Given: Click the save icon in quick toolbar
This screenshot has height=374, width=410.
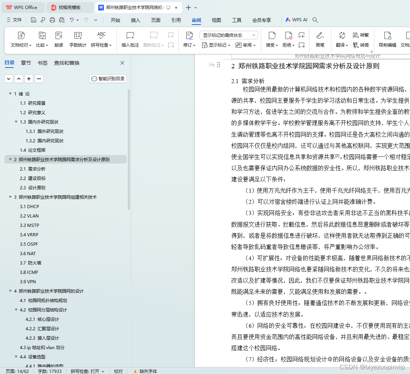Looking at the screenshot, I should coord(33,20).
